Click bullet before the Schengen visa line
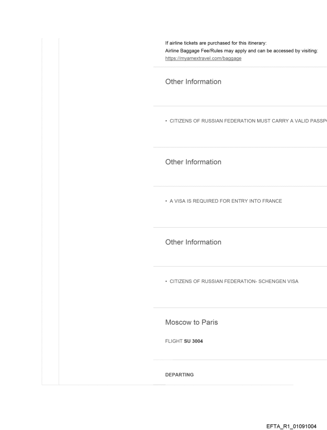Viewport: 327px width, 430px height. click(166, 281)
